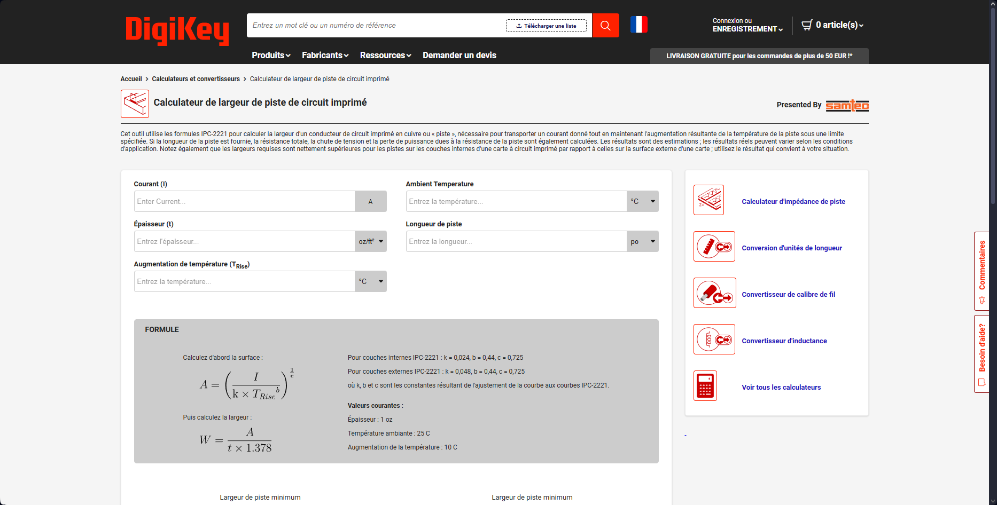Open the red all-calculators calculator icon
Image resolution: width=997 pixels, height=505 pixels.
click(705, 385)
